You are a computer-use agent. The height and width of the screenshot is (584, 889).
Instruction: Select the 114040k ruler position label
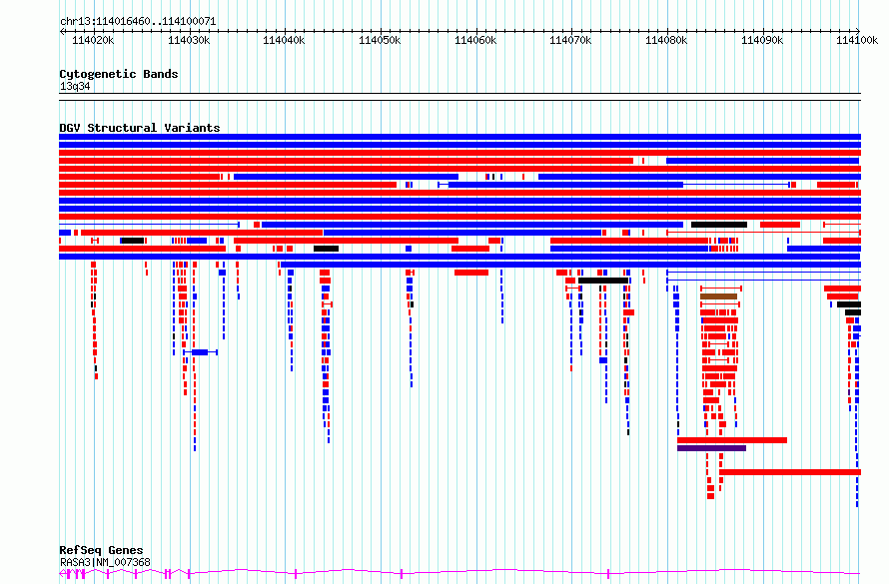[x=284, y=41]
